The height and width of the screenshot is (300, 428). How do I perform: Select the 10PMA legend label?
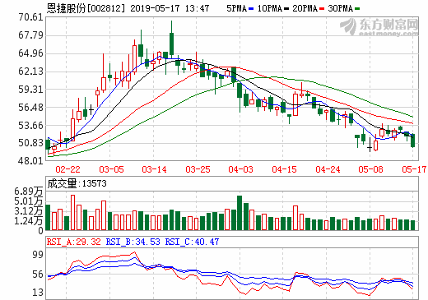[x=270, y=8]
